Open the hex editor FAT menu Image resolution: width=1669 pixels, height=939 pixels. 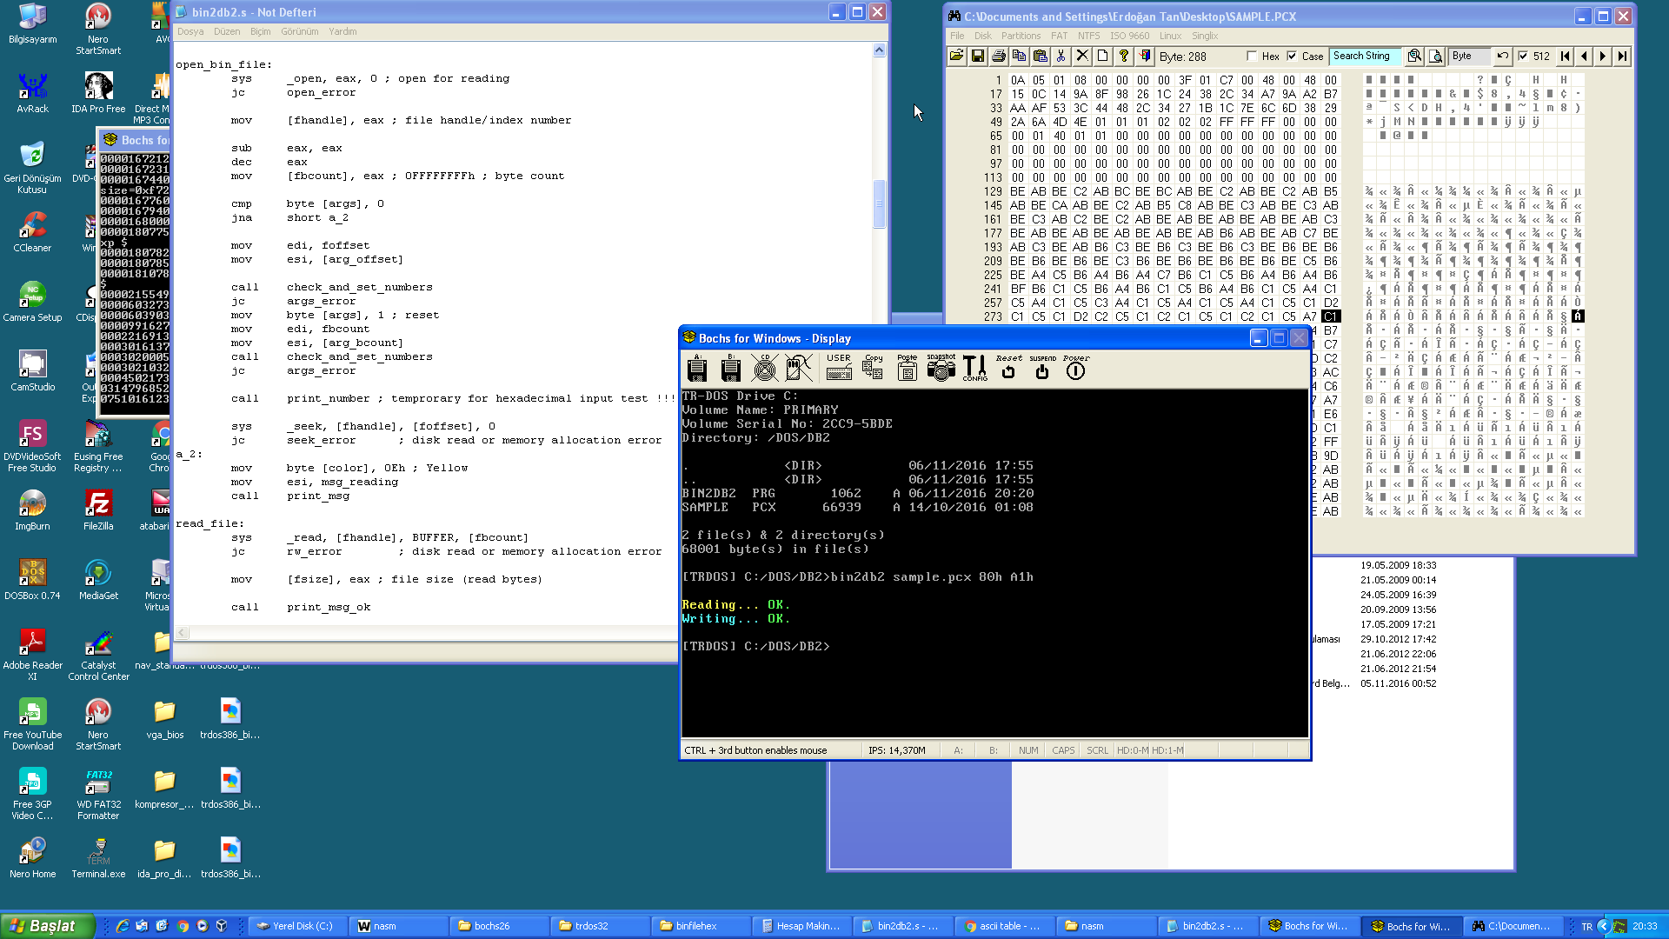[x=1059, y=36]
